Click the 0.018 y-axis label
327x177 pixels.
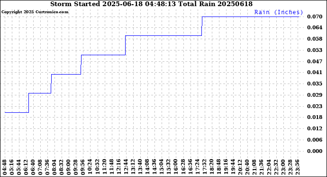[315, 117]
